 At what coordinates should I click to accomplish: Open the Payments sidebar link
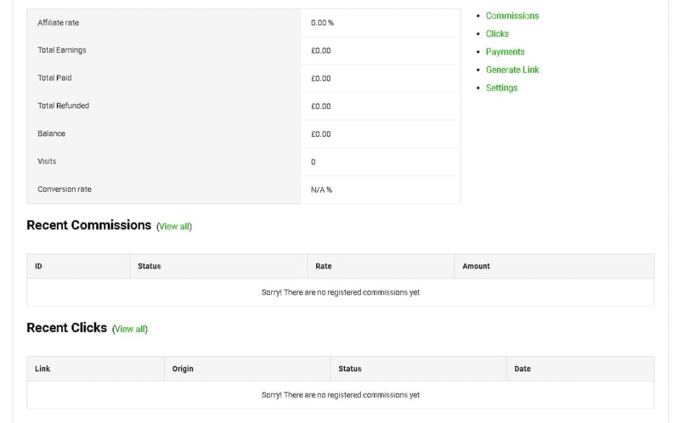click(505, 52)
